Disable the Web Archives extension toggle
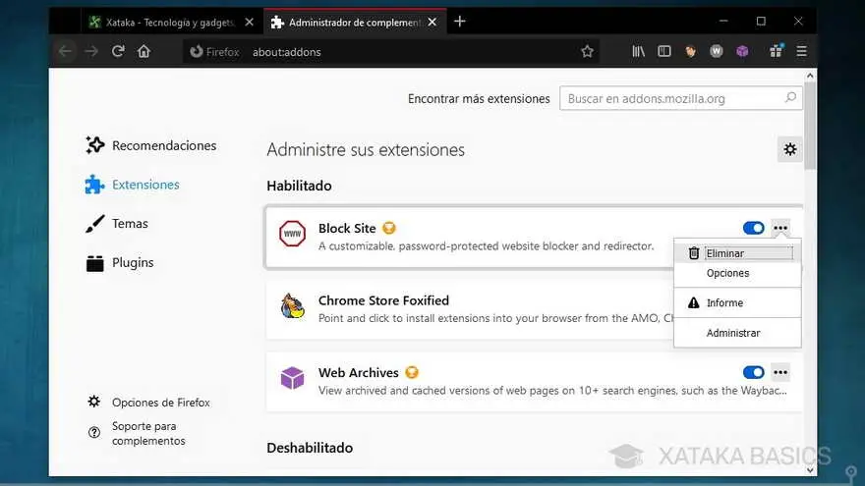 tap(753, 372)
